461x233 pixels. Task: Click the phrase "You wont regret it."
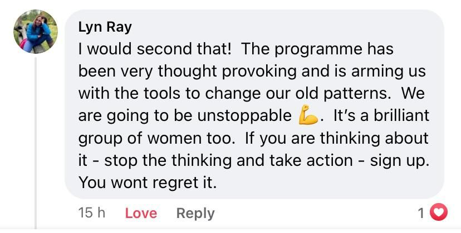(x=148, y=183)
